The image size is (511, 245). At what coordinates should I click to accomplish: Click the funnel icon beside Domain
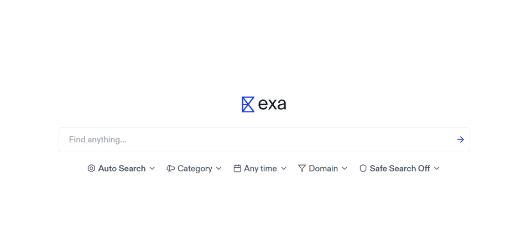point(302,168)
